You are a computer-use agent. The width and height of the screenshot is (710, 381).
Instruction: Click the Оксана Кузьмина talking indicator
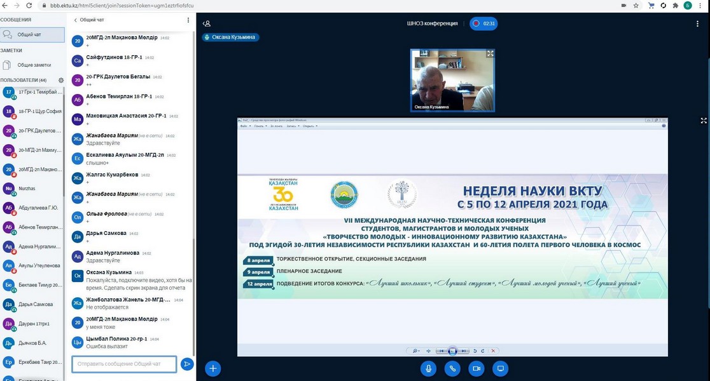(230, 37)
